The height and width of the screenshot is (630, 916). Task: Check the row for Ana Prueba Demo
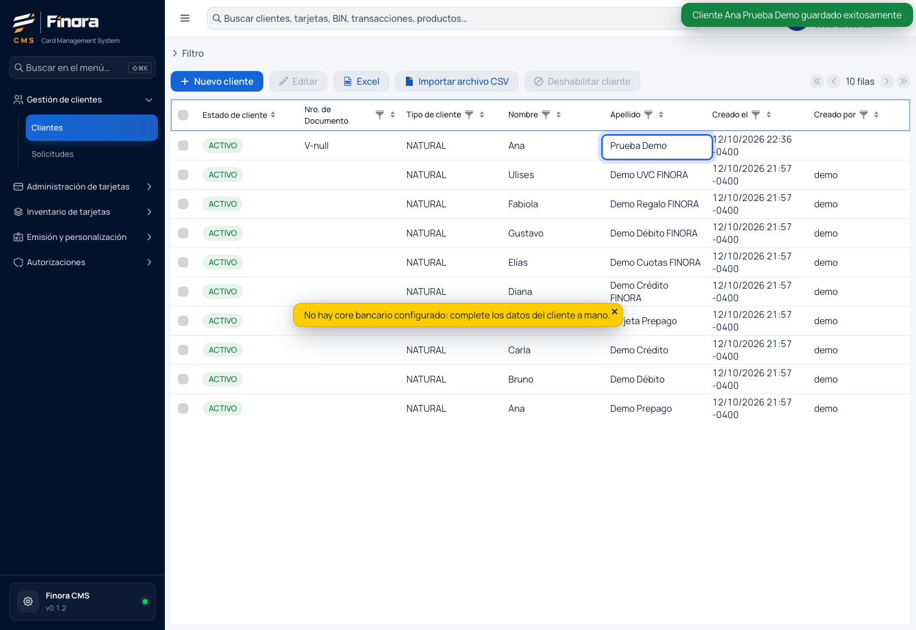[183, 145]
